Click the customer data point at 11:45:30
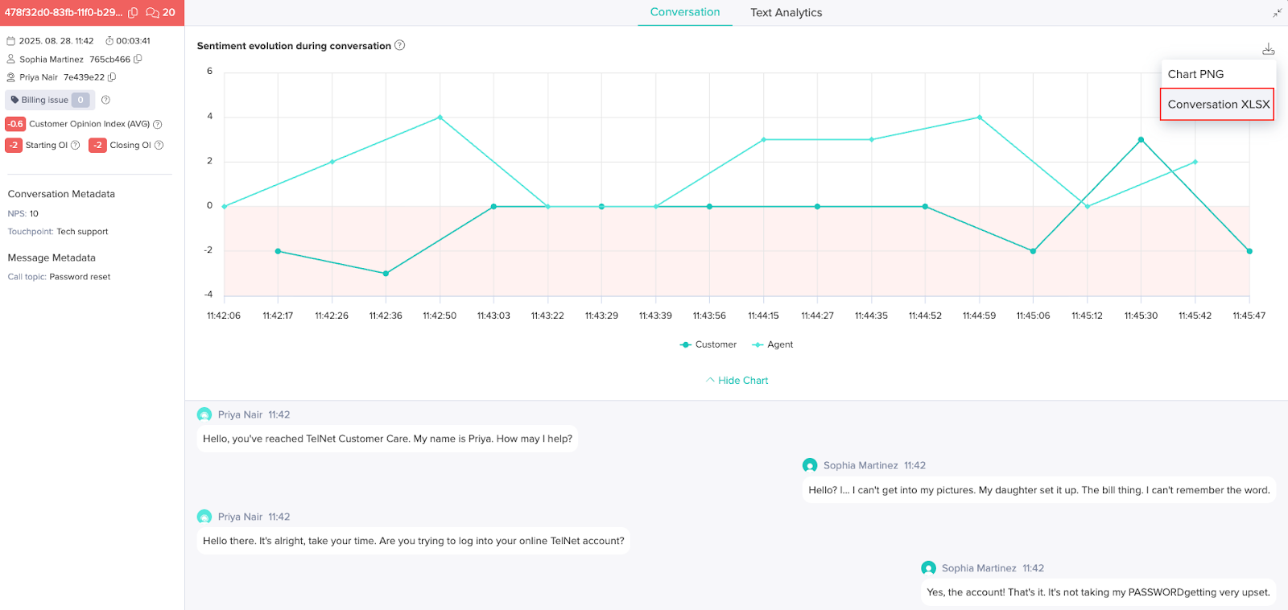Image resolution: width=1288 pixels, height=610 pixels. tap(1141, 140)
